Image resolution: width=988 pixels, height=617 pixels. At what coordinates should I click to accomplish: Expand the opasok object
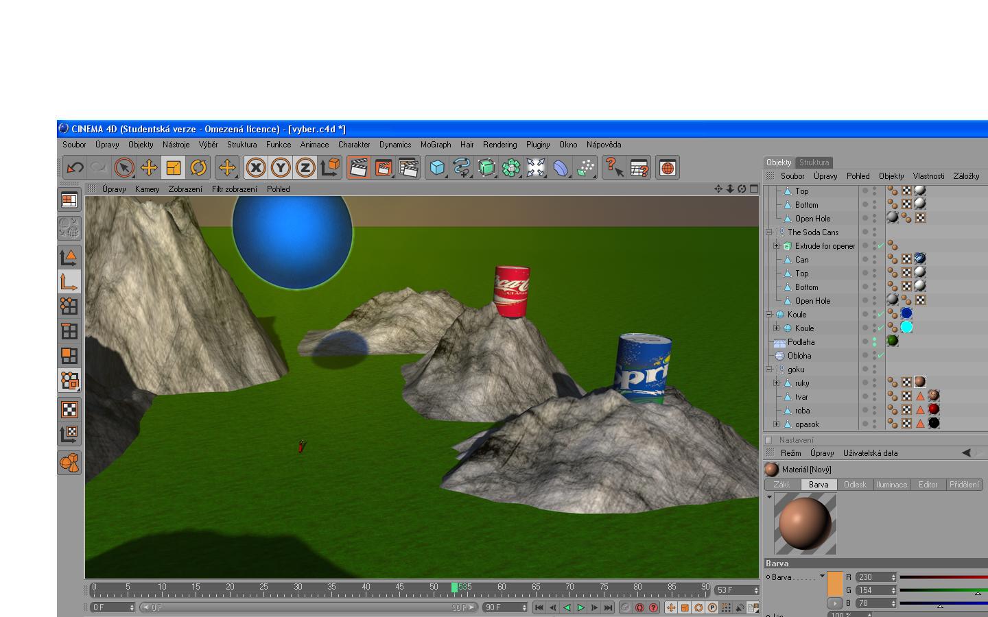point(776,424)
